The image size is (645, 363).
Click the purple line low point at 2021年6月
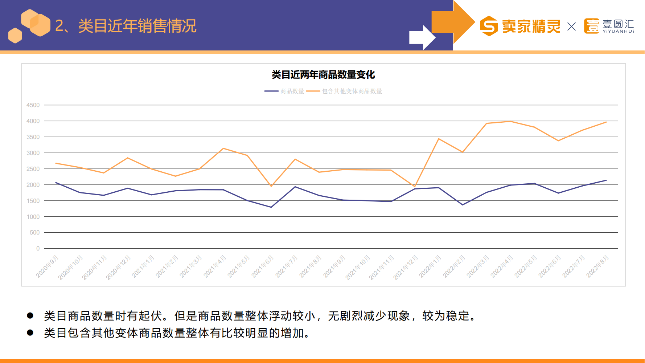(x=271, y=207)
